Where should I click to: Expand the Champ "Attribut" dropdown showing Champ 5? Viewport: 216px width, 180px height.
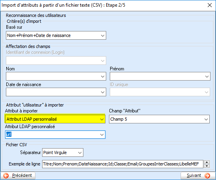pyautogui.click(x=159, y=119)
